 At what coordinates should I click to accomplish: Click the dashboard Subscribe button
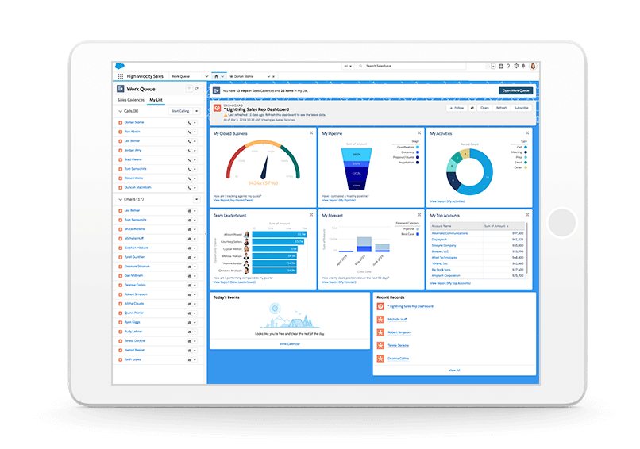pos(521,108)
